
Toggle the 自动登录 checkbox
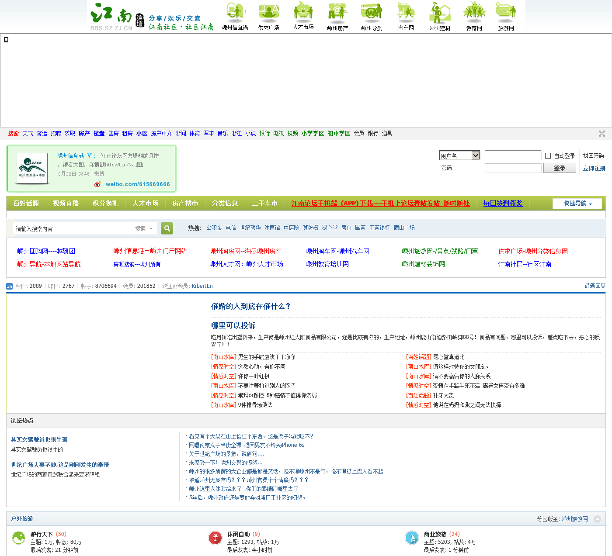click(x=548, y=156)
